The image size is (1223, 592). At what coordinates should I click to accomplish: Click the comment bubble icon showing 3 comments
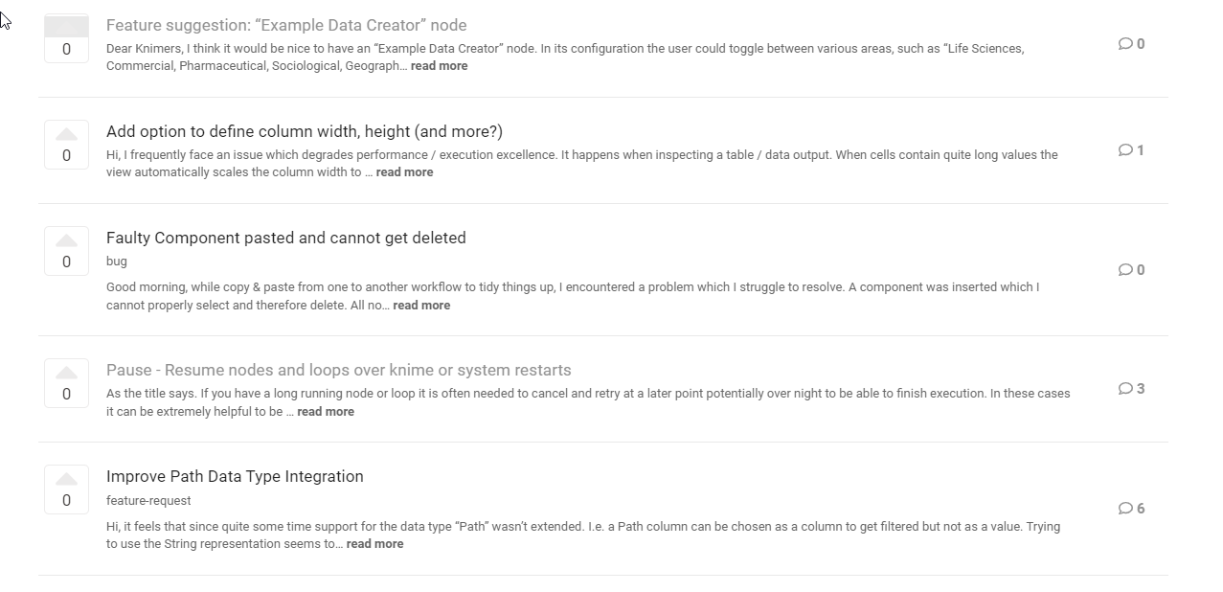[x=1125, y=389]
